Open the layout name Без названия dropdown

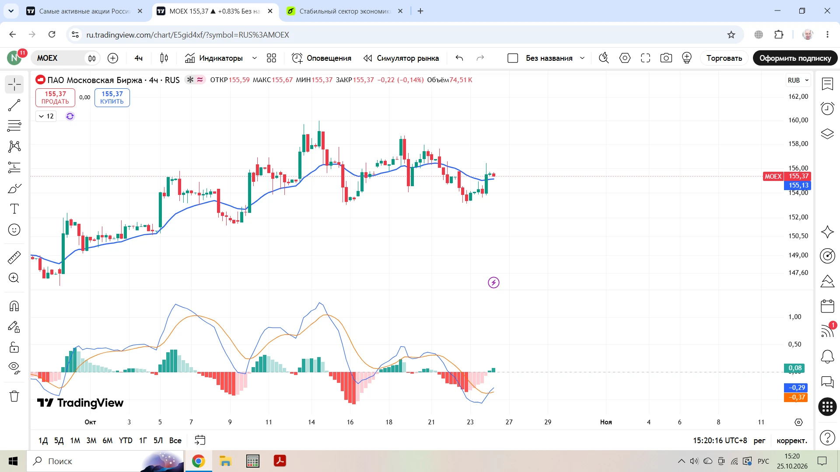pos(582,58)
